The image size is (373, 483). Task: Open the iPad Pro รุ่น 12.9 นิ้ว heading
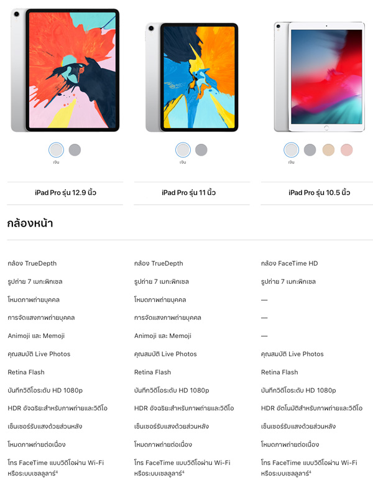click(x=65, y=193)
